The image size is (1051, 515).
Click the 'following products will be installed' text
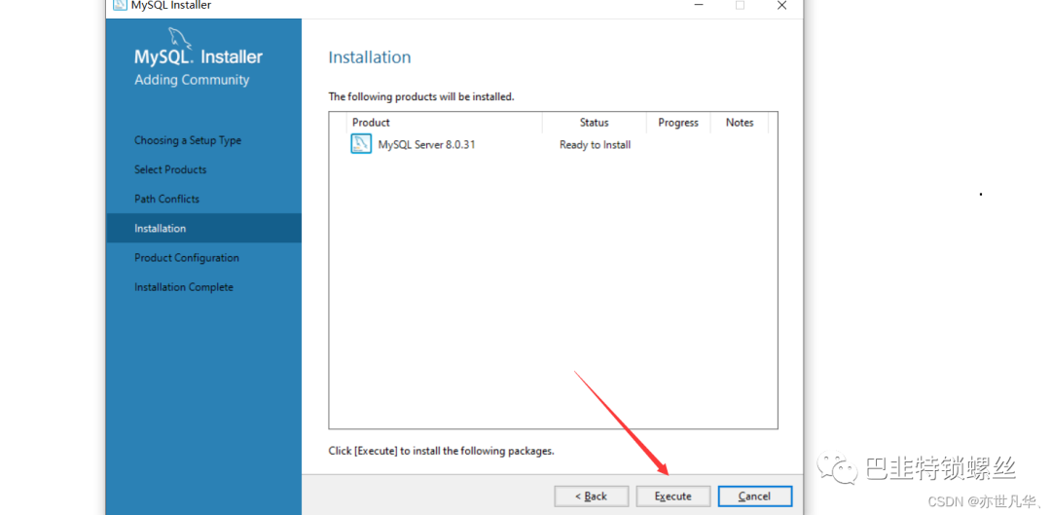[x=421, y=96]
